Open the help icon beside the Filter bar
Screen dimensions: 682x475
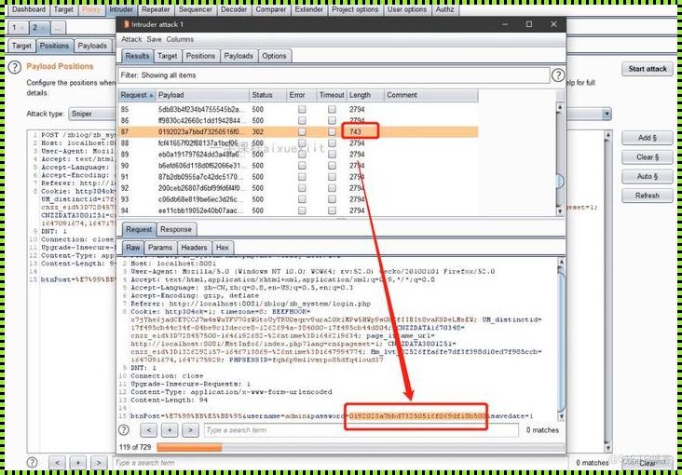(x=558, y=75)
